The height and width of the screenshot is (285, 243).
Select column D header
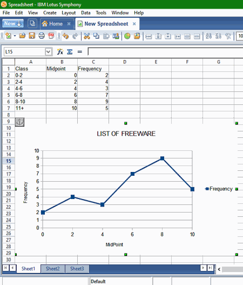(125, 62)
